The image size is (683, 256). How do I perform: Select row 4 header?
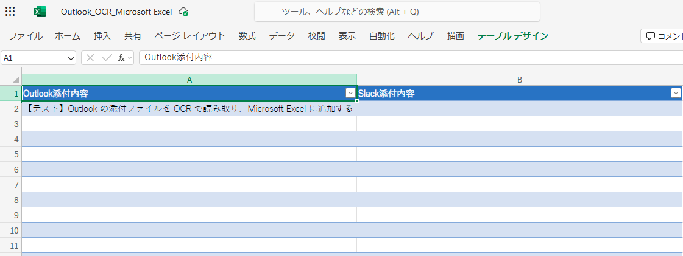[x=10, y=139]
